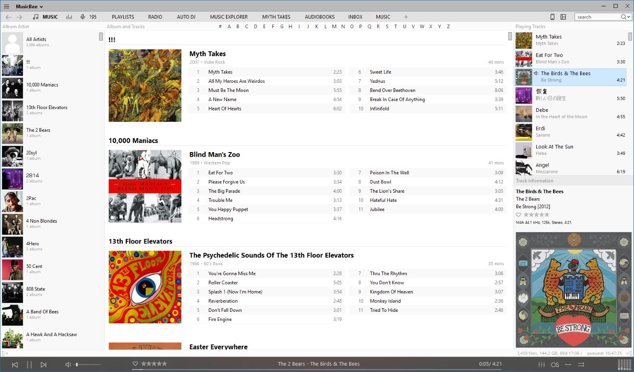Select Look At The Sun in queue
Viewport: 634px width, 372px height.
click(571, 150)
